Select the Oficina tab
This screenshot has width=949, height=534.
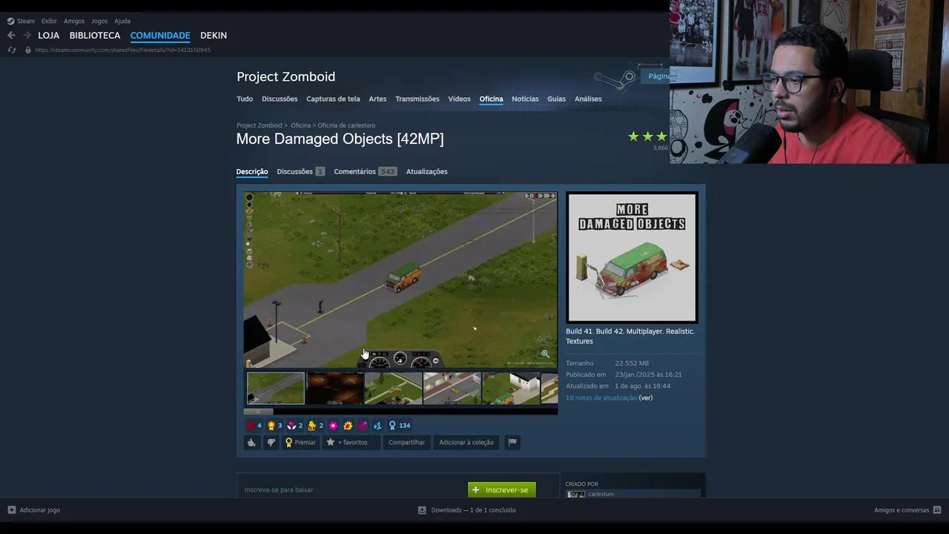coord(491,99)
